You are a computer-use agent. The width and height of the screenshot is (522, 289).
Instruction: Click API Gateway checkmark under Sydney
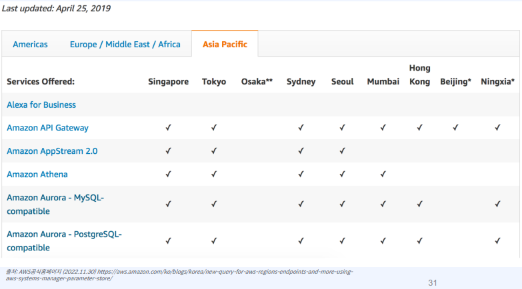coord(301,127)
